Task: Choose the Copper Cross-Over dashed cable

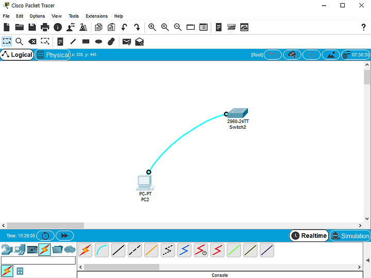Action: click(134, 250)
